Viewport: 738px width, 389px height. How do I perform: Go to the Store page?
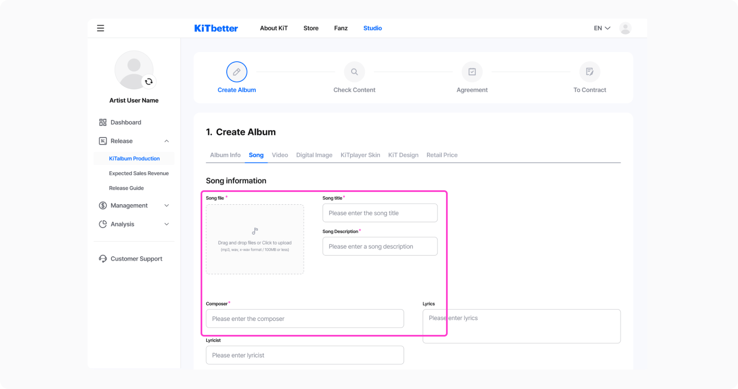(311, 28)
